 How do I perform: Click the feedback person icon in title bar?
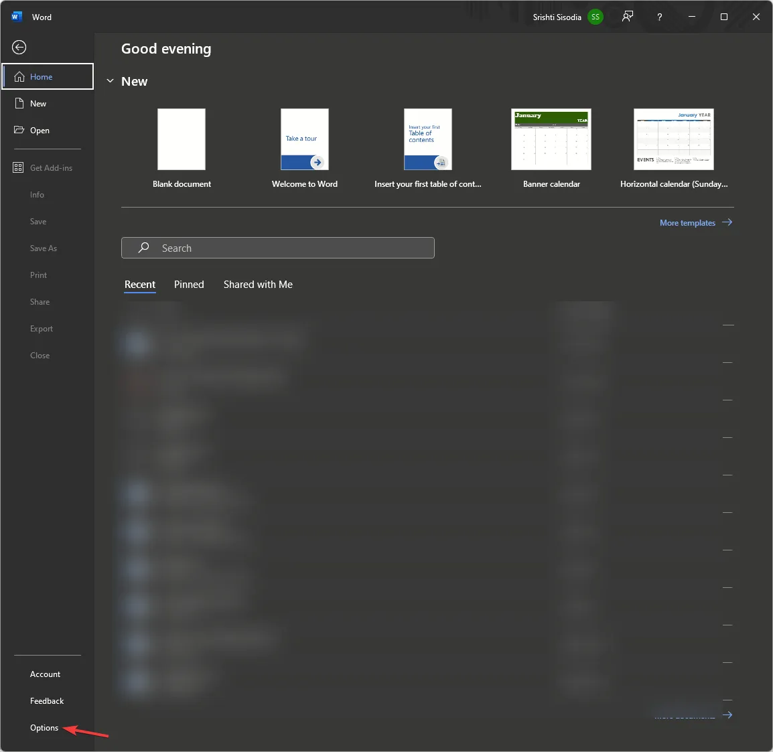(x=628, y=17)
